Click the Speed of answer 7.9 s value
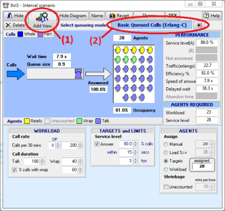225x211 pixels. pyautogui.click(x=206, y=81)
